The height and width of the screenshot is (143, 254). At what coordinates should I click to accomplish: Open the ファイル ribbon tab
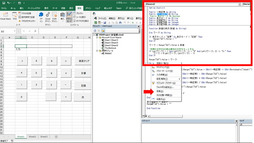coord(4,8)
